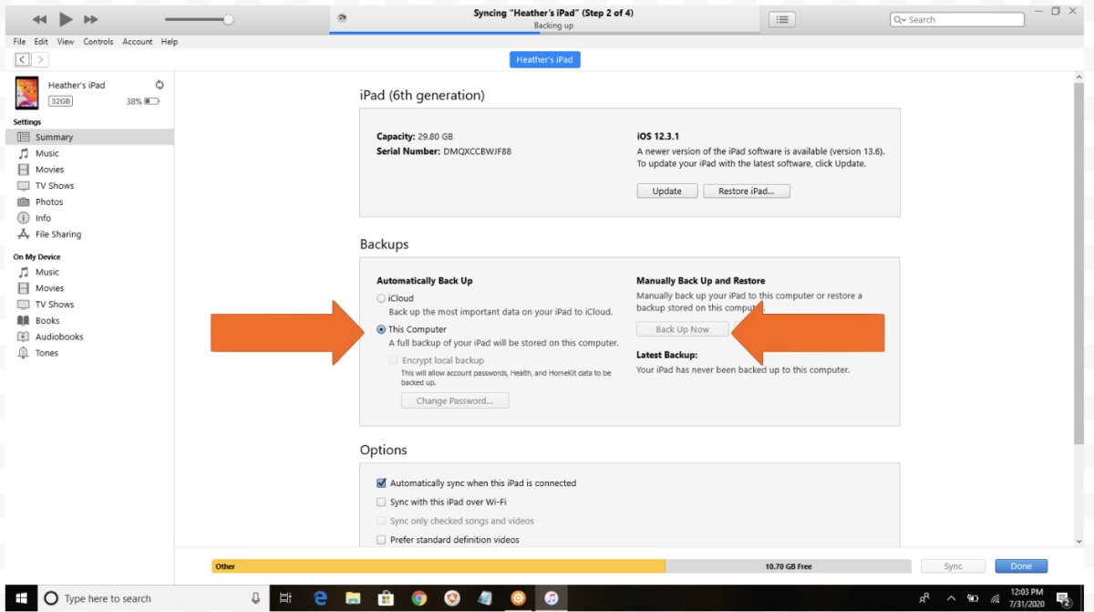Open Chrome from the taskbar
The height and width of the screenshot is (612, 1094).
pos(418,598)
